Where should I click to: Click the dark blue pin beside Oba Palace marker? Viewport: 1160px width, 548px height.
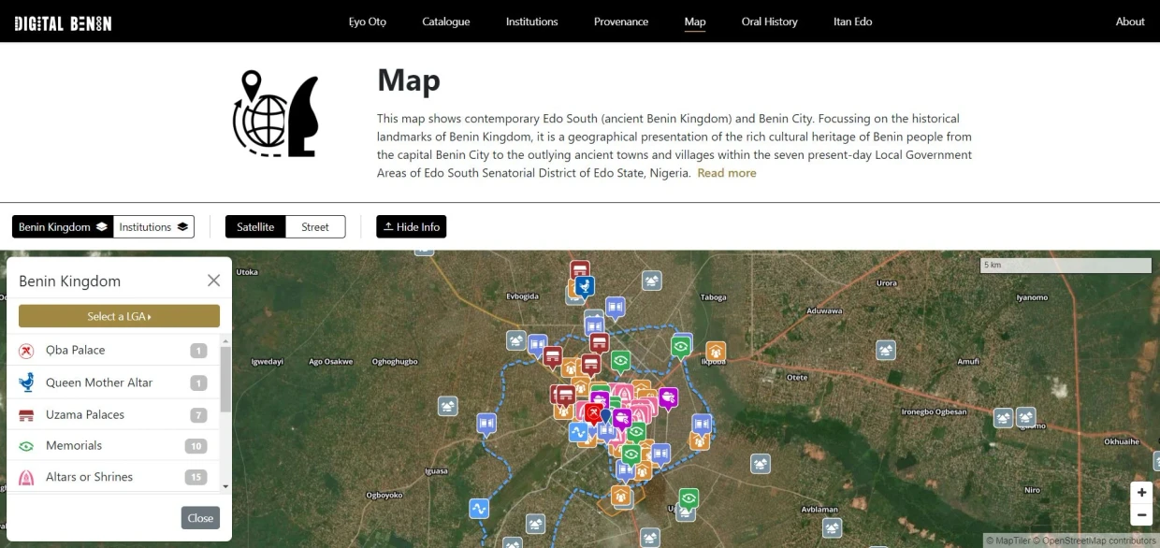point(605,416)
